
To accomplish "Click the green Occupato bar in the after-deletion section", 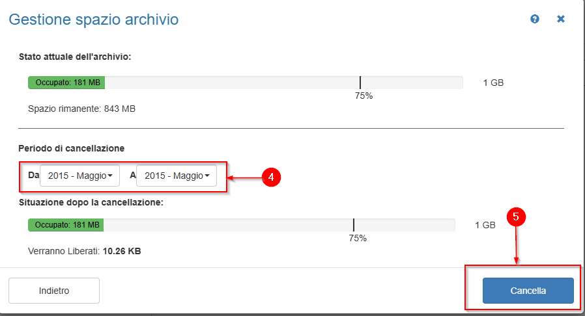I will click(66, 225).
